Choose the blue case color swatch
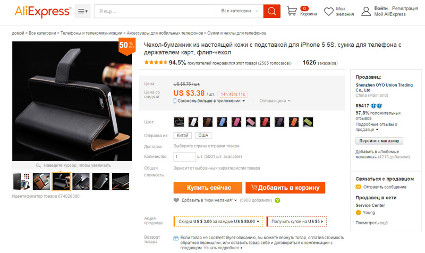425x253 pixels. coord(222,122)
